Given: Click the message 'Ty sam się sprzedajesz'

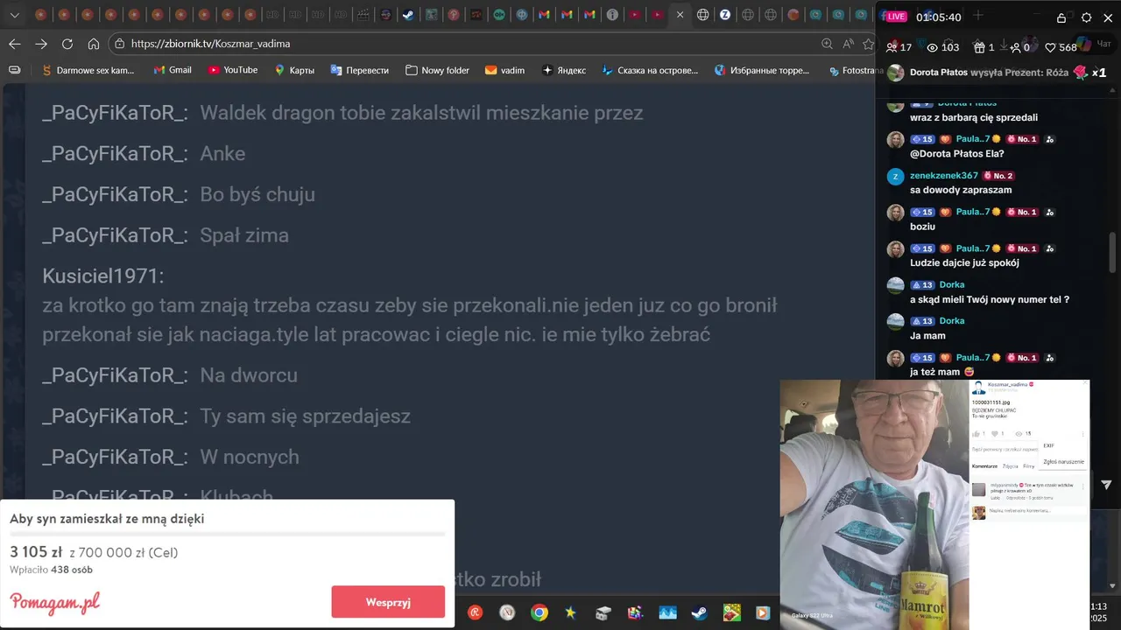Looking at the screenshot, I should point(306,416).
